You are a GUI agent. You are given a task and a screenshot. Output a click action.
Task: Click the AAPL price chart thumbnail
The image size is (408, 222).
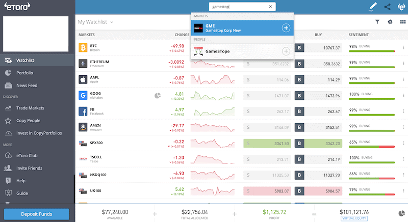(213, 79)
